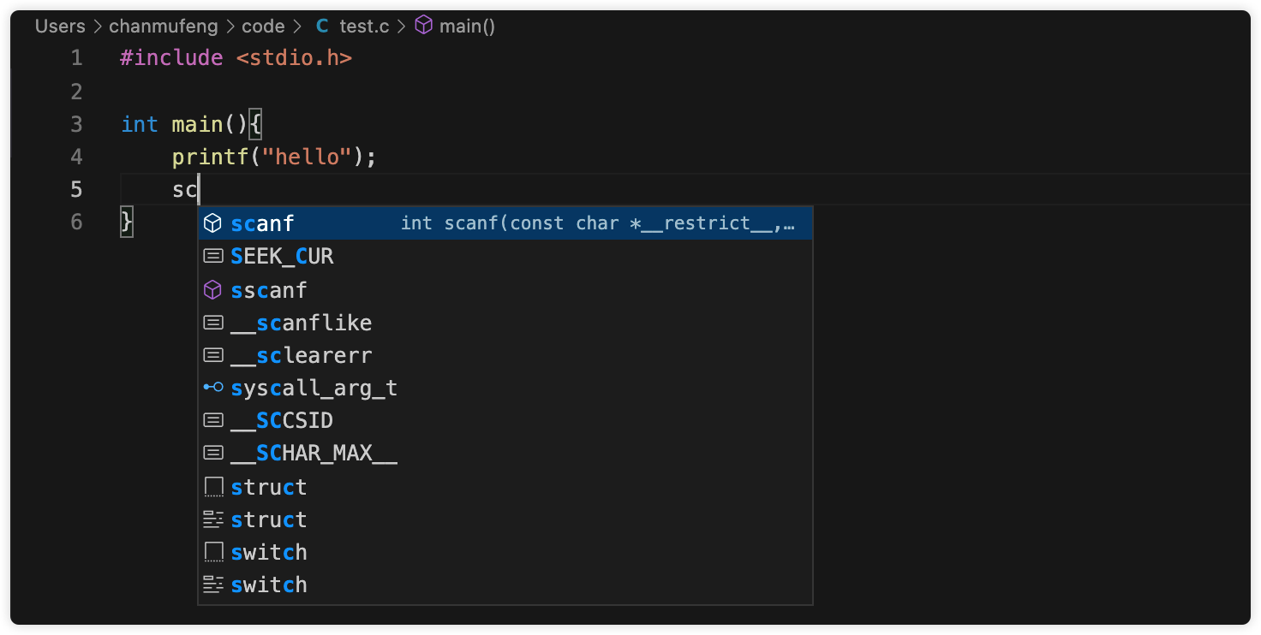Click line number 2 in the gutter

[77, 92]
